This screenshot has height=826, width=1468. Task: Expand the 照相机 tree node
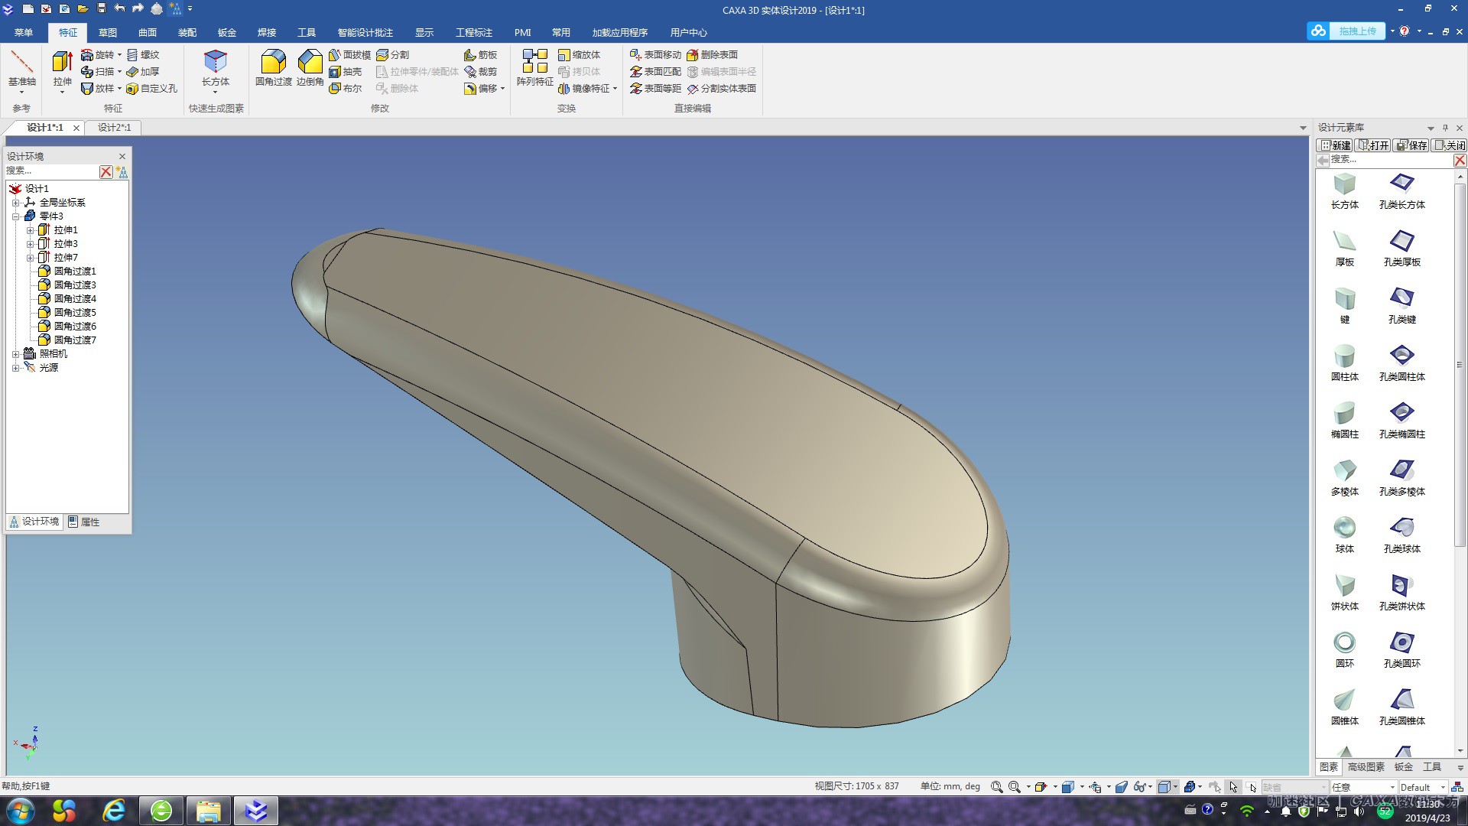click(15, 354)
